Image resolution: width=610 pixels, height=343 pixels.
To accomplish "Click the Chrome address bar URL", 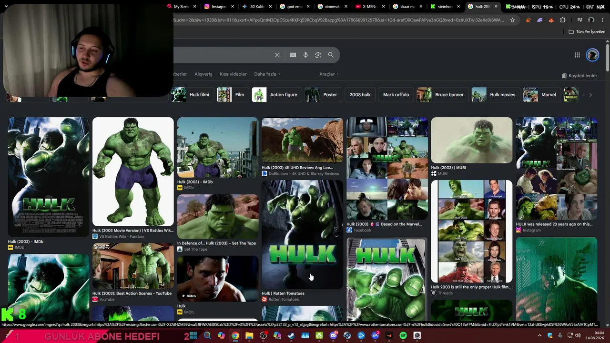I will (338, 20).
